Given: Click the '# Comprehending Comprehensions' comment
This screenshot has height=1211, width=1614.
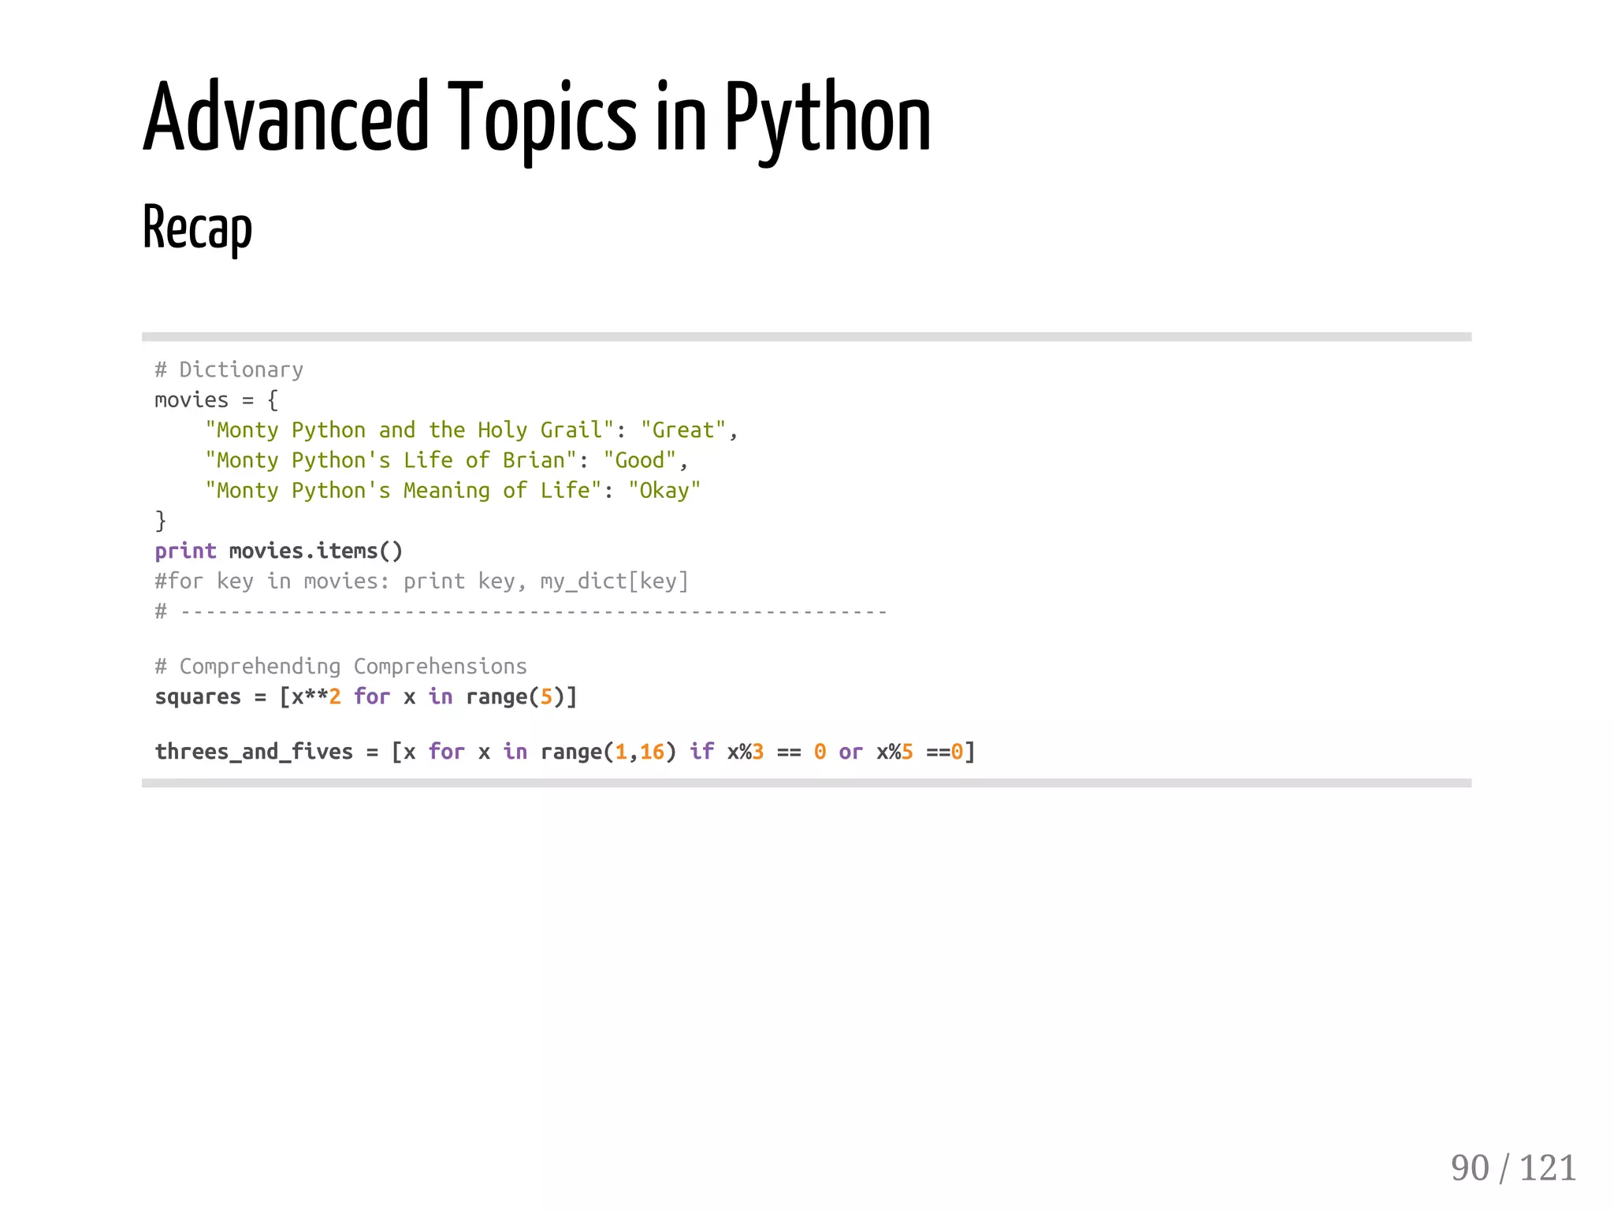Looking at the screenshot, I should [340, 667].
